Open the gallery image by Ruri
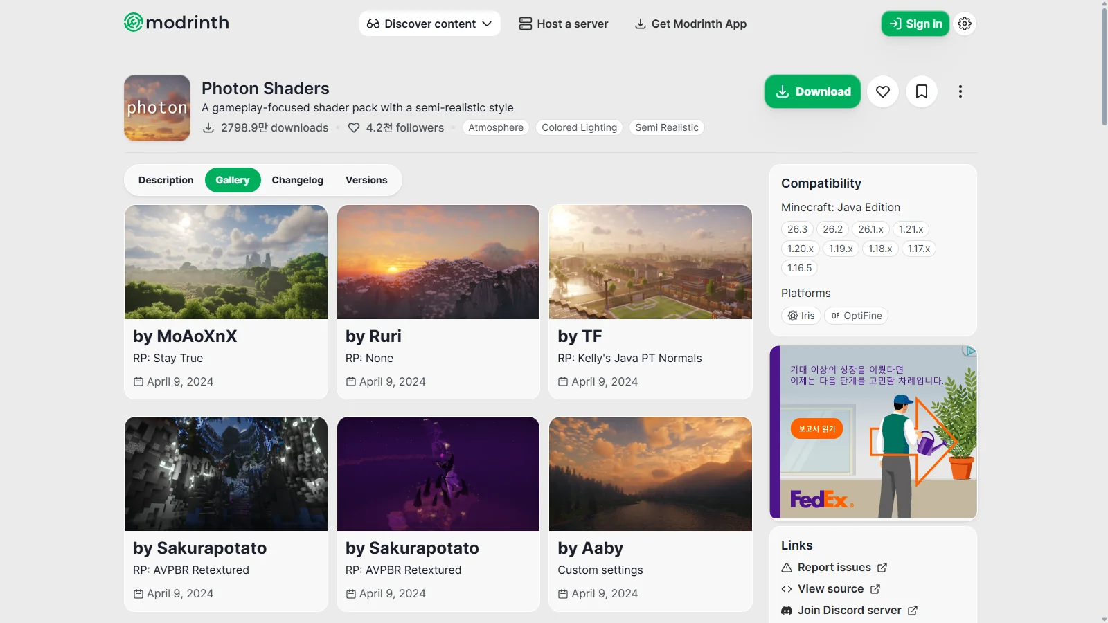The width and height of the screenshot is (1108, 623). 438,262
